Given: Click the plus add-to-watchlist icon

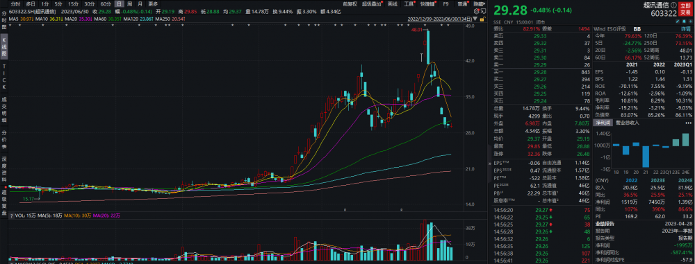Looking at the screenshot, I should pos(691,21).
